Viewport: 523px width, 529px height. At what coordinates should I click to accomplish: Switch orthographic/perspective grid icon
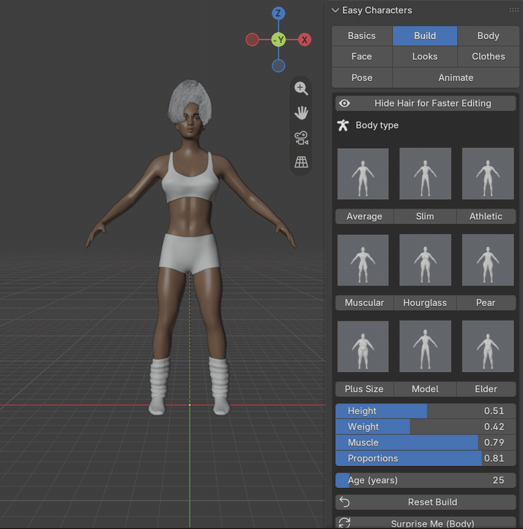(301, 162)
